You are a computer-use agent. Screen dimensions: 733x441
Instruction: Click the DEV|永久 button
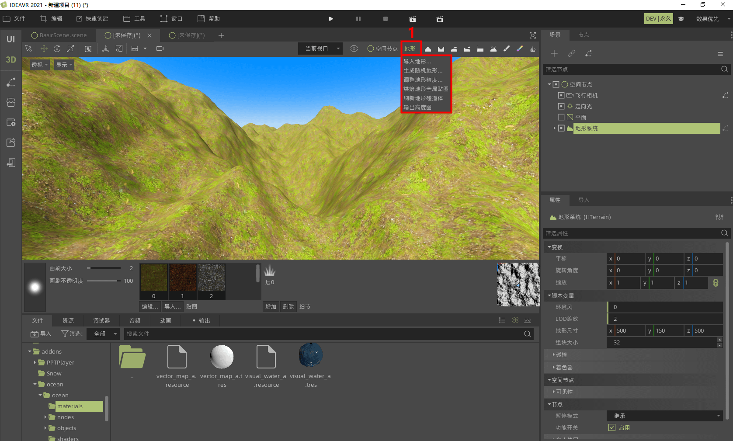(659, 19)
